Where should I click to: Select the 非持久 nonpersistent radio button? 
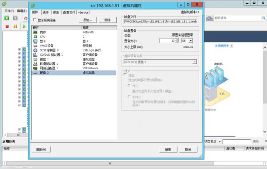tap(129, 97)
